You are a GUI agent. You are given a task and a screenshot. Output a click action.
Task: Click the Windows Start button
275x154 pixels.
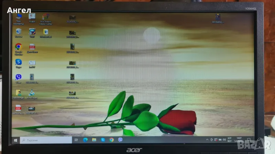pos(15,140)
